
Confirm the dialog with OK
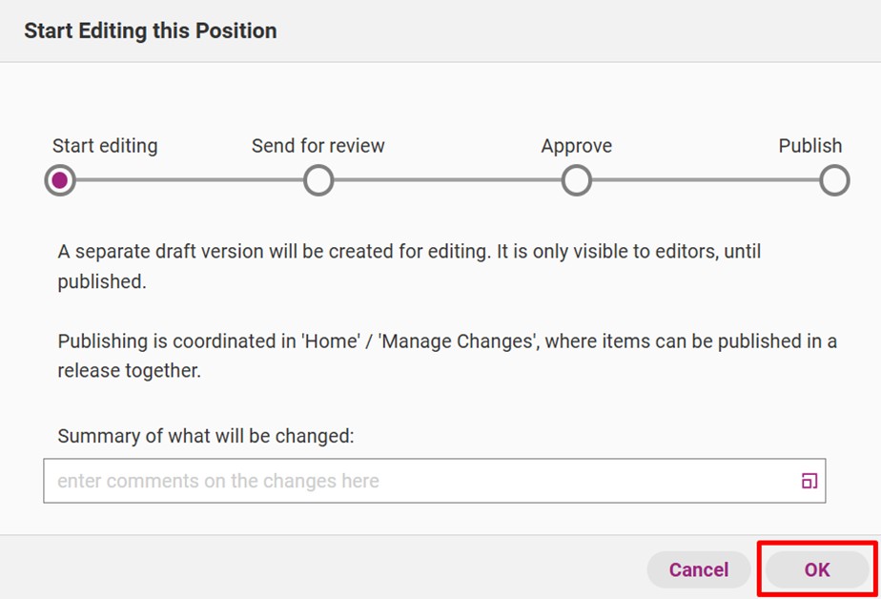817,569
